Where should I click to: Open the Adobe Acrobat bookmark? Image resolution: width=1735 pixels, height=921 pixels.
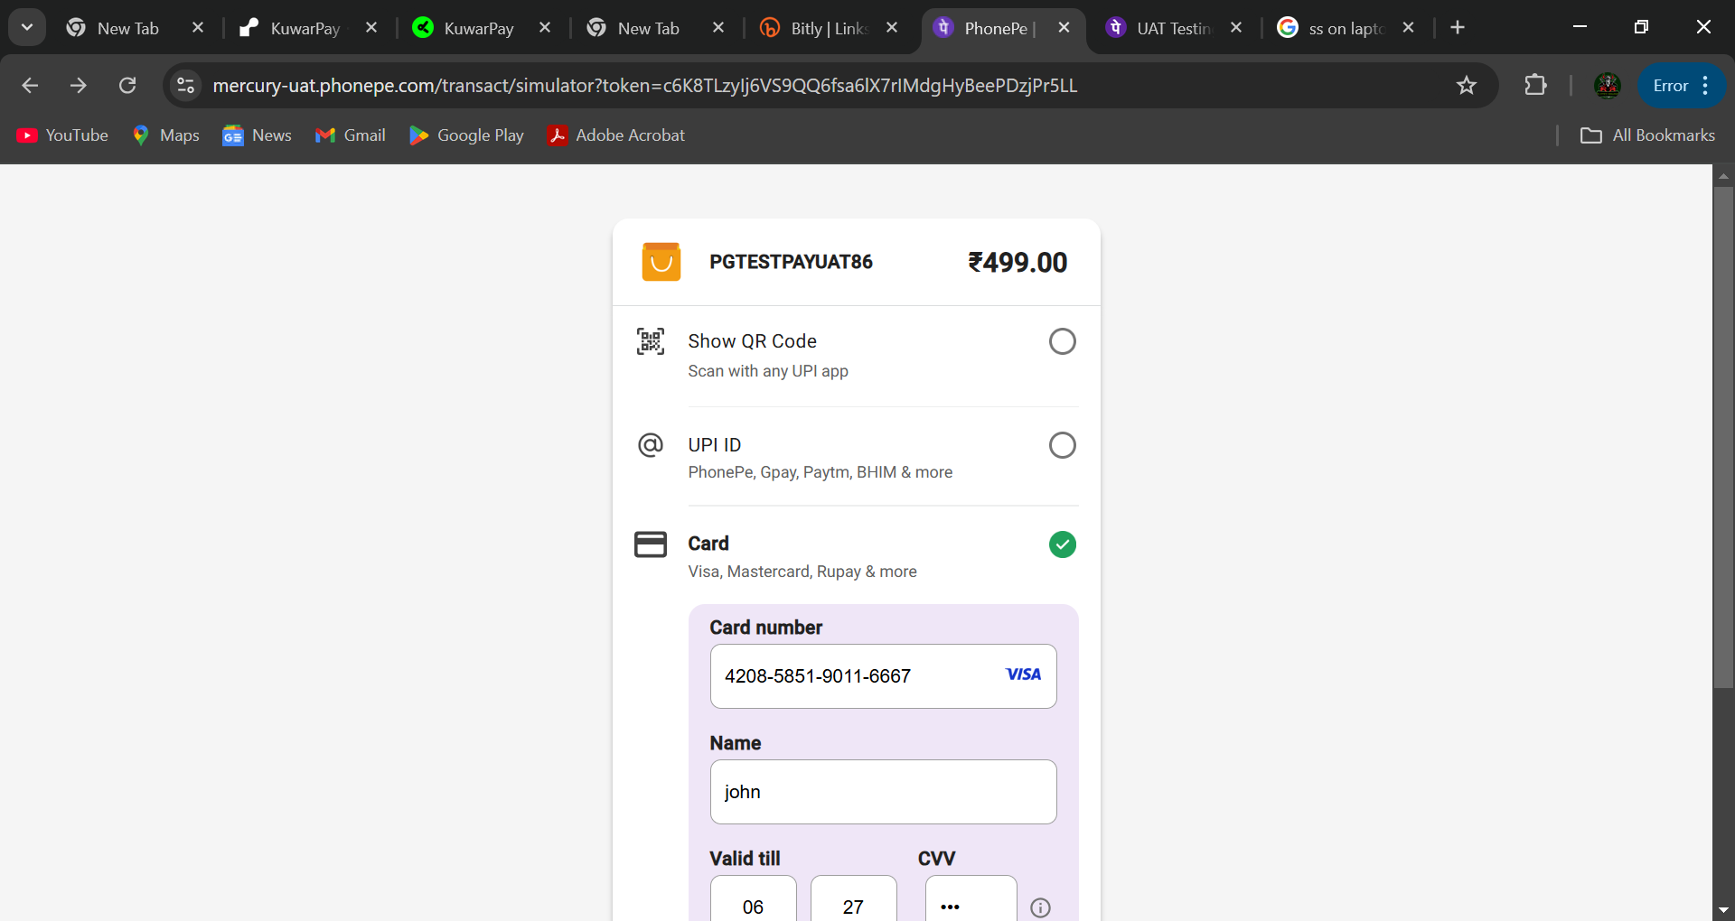[x=616, y=135]
